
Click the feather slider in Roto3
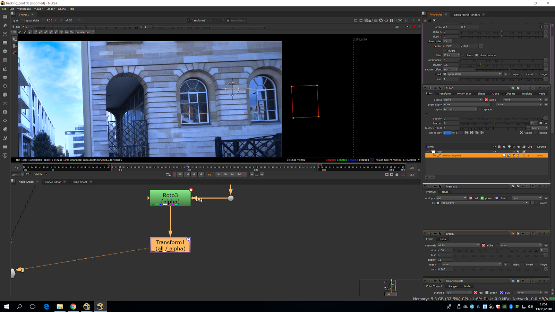click(x=494, y=123)
